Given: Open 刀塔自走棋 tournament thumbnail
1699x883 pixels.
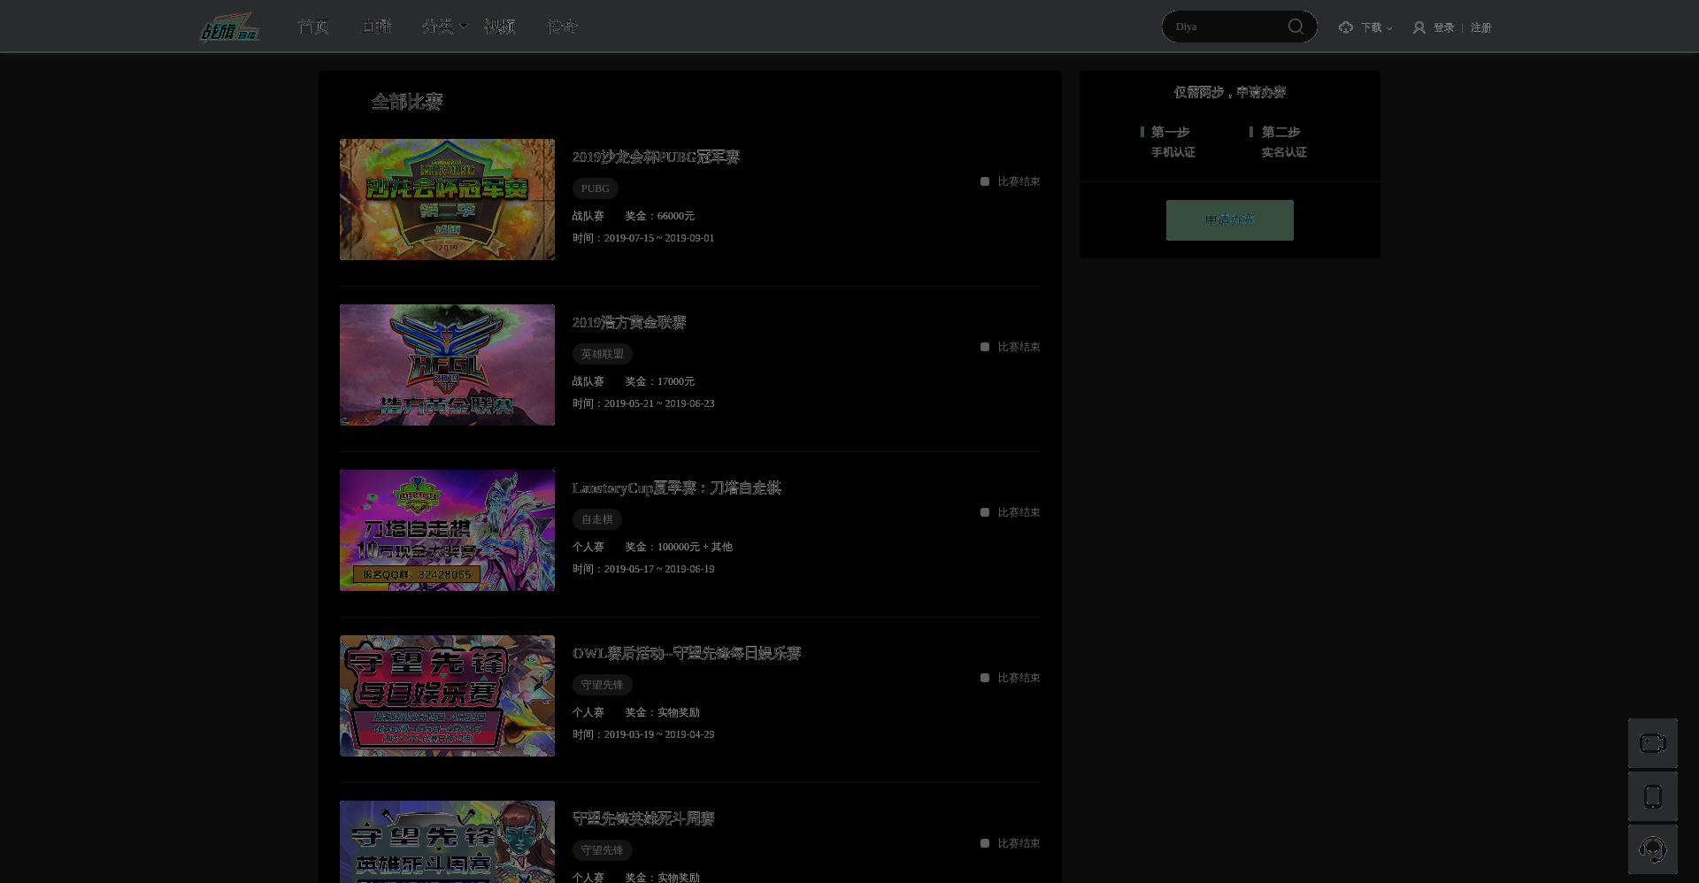Looking at the screenshot, I should click(x=447, y=530).
